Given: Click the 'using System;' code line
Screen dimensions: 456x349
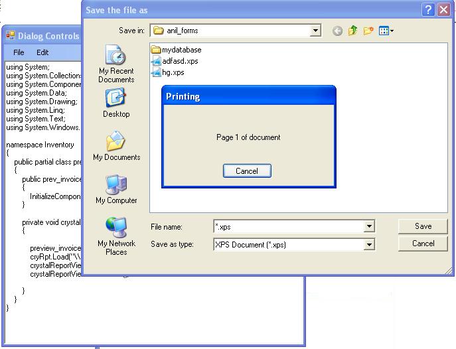Looking at the screenshot, I should coord(28,67).
